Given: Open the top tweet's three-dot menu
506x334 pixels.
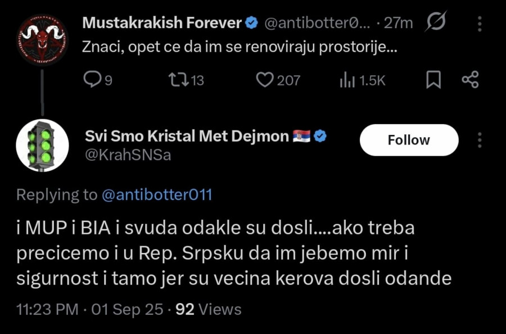Looking at the screenshot, I should 479,23.
